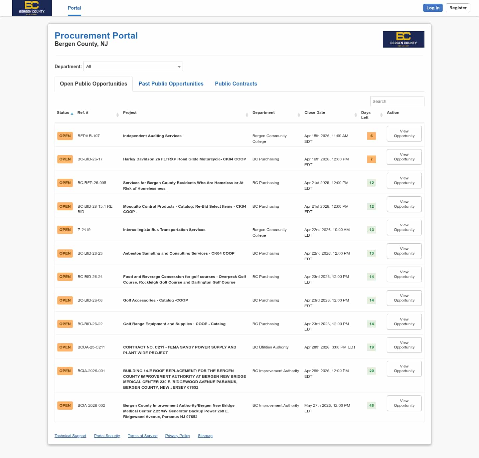The image size is (479, 458).
Task: Click the Asbestos Sampling and Consulting Services title
Action: tap(179, 254)
